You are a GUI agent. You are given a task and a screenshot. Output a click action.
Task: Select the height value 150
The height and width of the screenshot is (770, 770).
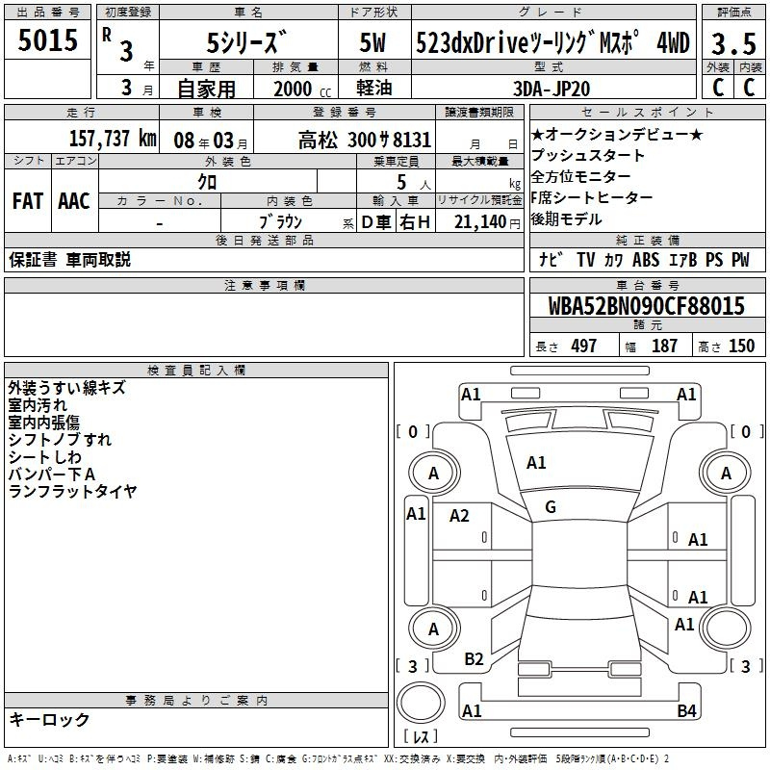[x=741, y=346]
